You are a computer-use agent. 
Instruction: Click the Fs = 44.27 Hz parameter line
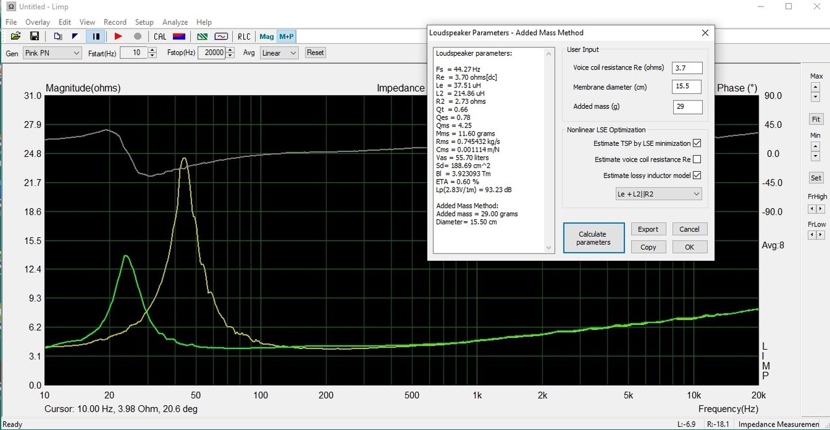point(458,69)
